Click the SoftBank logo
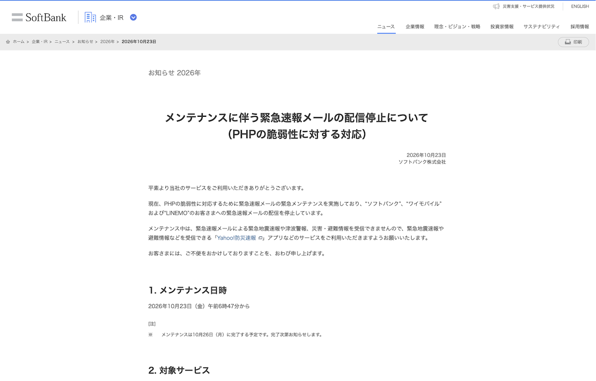The width and height of the screenshot is (596, 381). click(39, 17)
